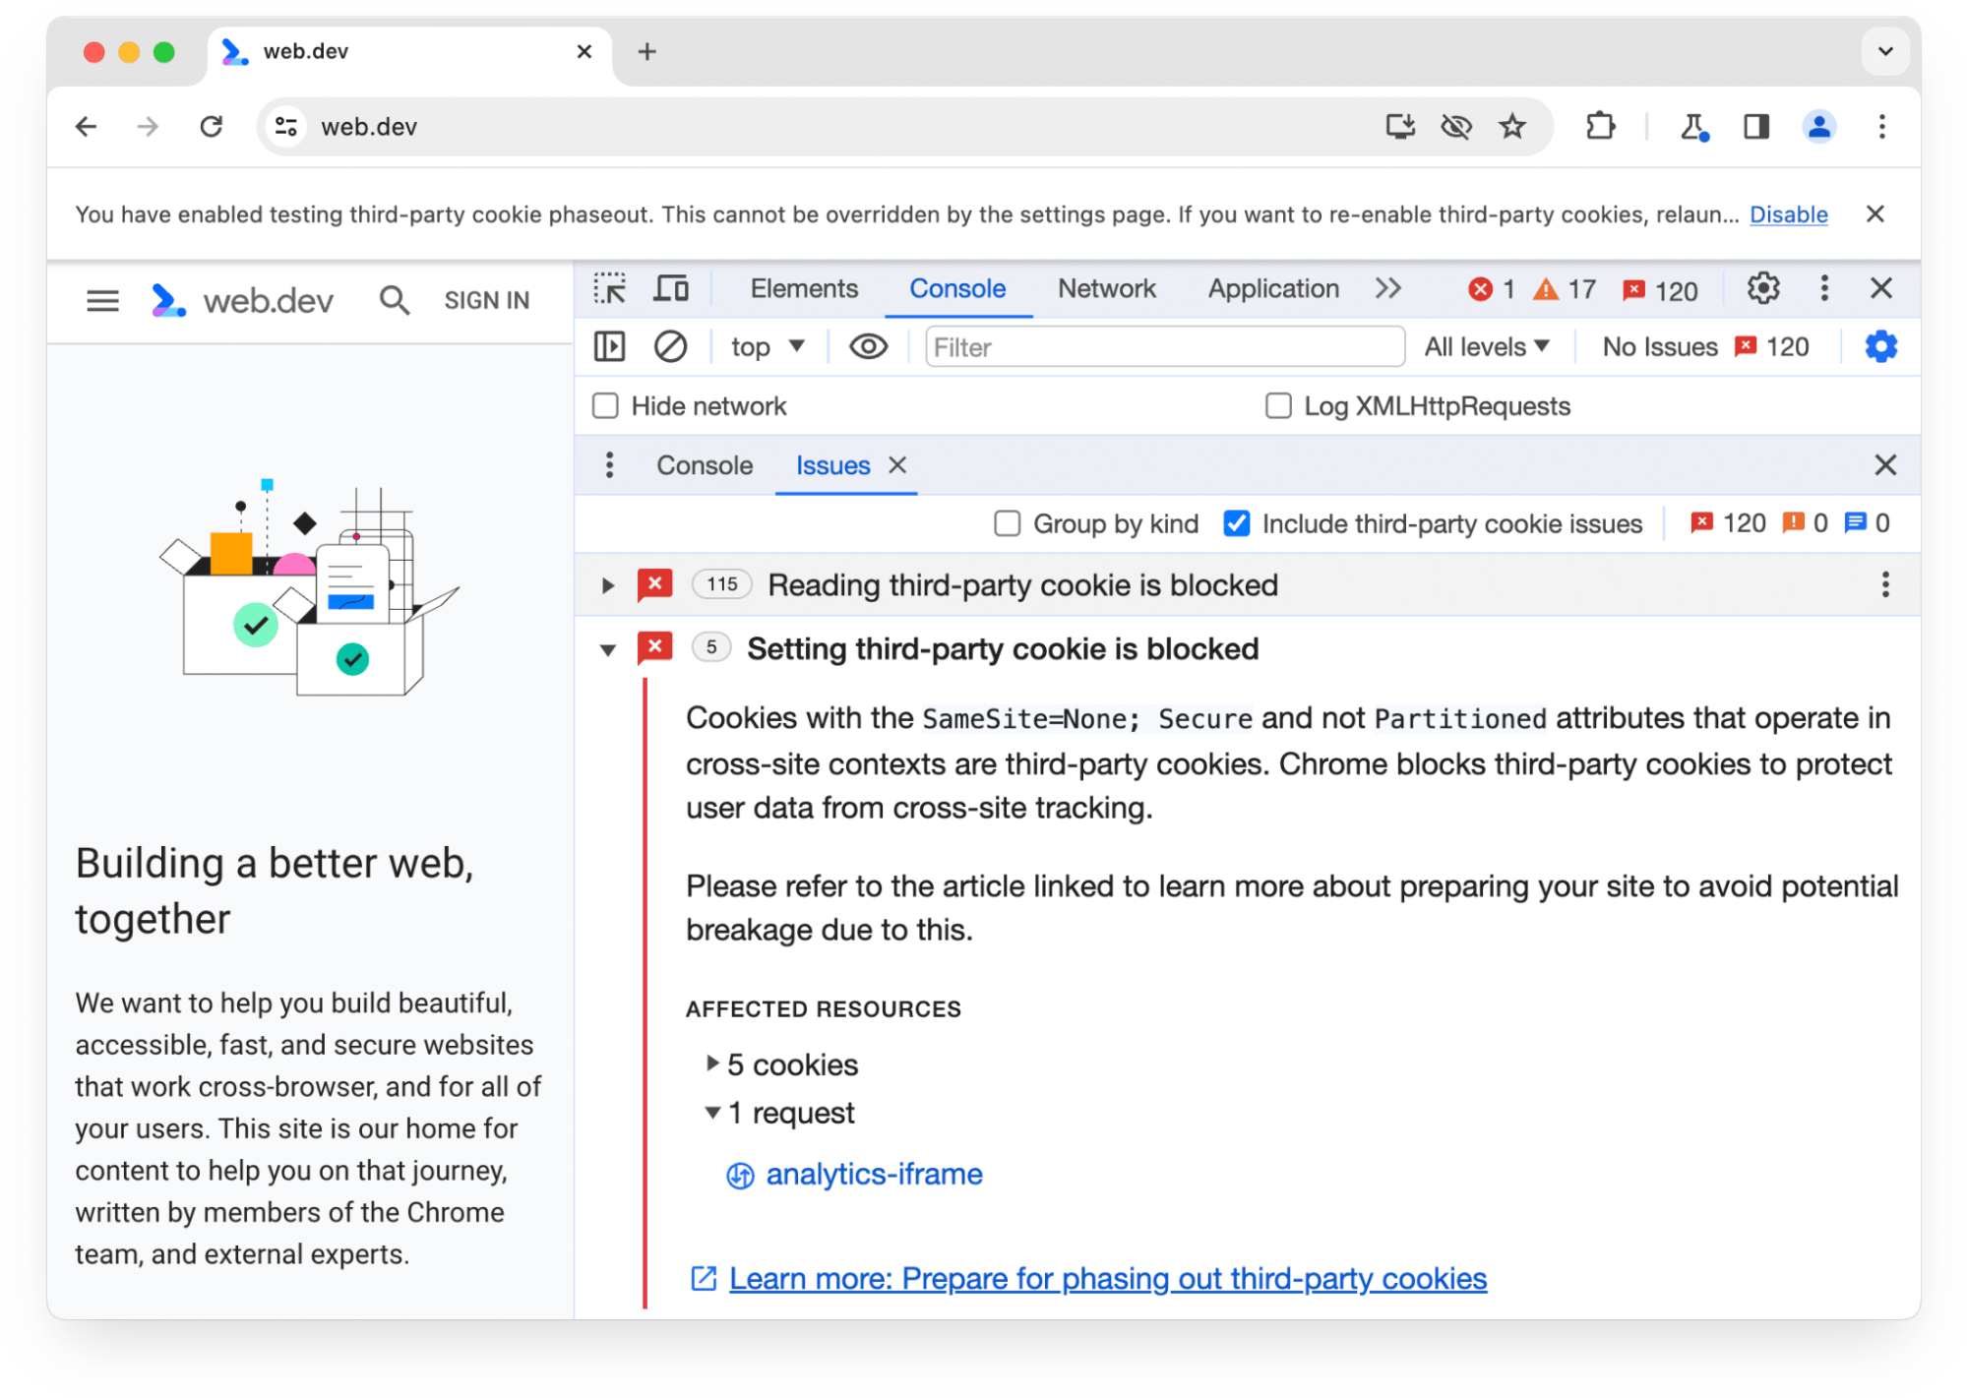
Task: Click the Filter input field
Action: click(x=1159, y=348)
